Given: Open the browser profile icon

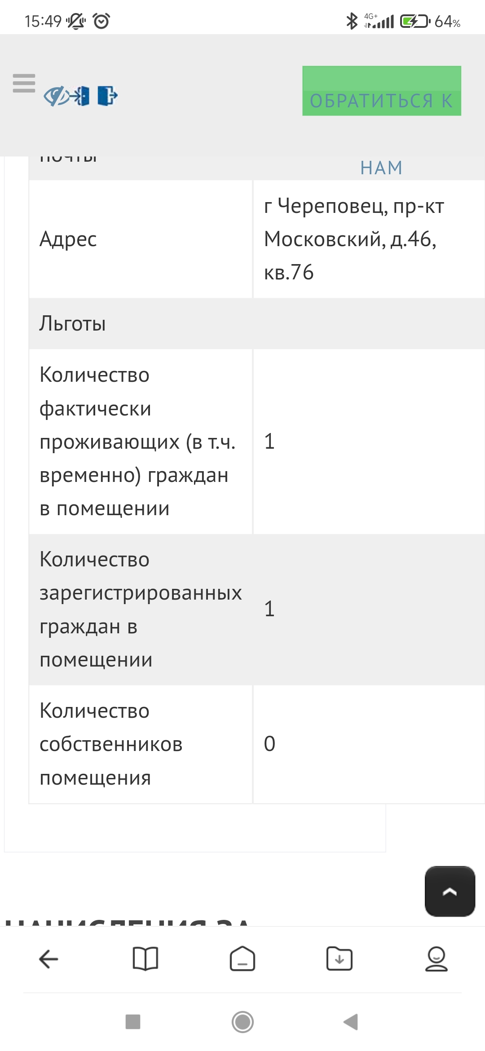Looking at the screenshot, I should pyautogui.click(x=436, y=959).
